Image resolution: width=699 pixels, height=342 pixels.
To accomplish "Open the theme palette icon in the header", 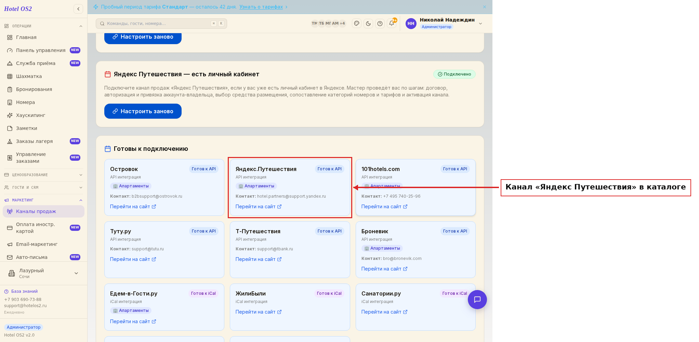I will click(357, 24).
